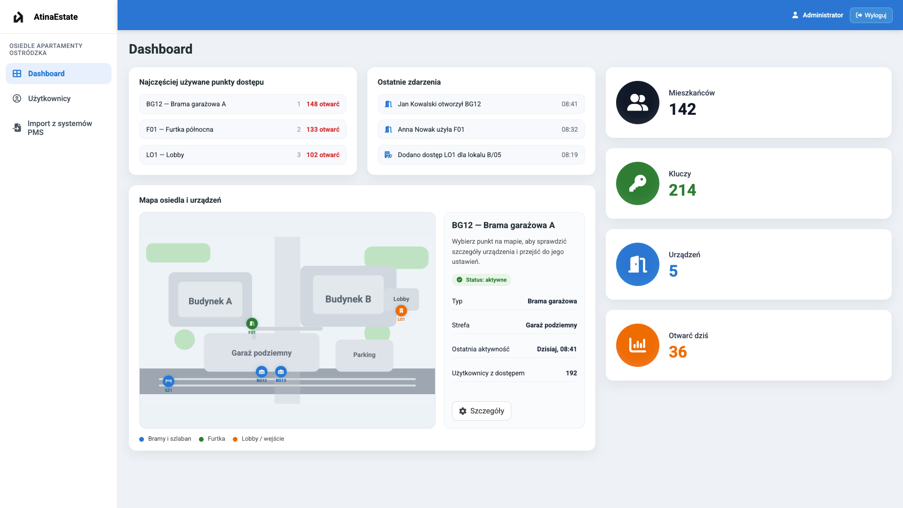Click the Mieszkańców residents icon
Screen dimensions: 903x508
pyautogui.click(x=637, y=103)
